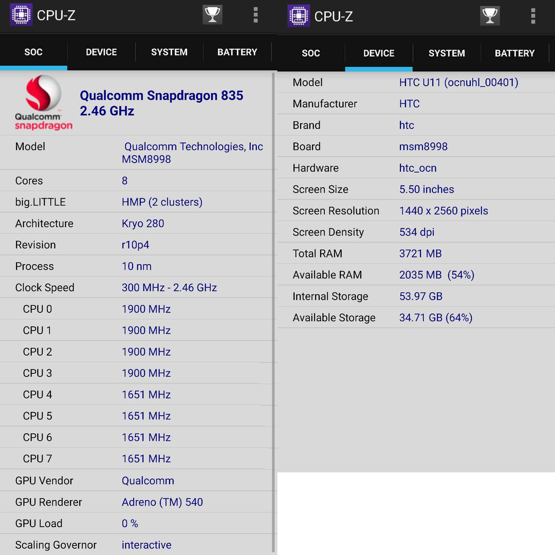This screenshot has width=555, height=555.
Task: Tap Qualcomm Snapdragon 835 heading
Action: click(x=161, y=103)
